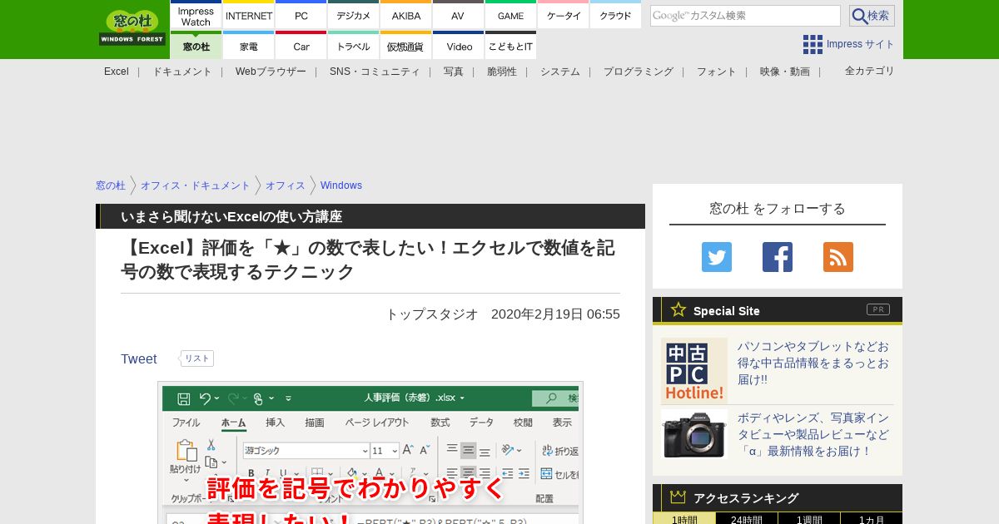Go to the SNS・コミュニティ category
Viewport: 999px width, 524px height.
(375, 72)
